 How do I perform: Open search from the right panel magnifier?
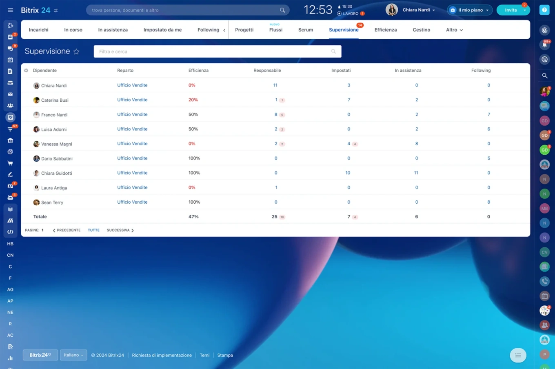[544, 76]
